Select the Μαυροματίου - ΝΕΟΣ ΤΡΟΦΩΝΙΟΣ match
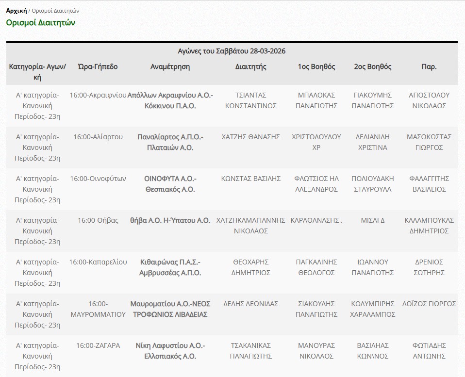The width and height of the screenshot is (465, 377). click(170, 309)
